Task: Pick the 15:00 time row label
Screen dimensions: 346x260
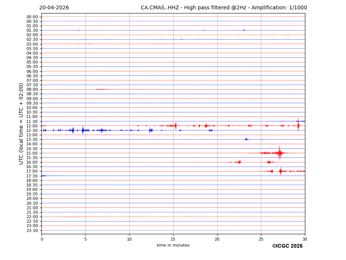Action: 32,153
